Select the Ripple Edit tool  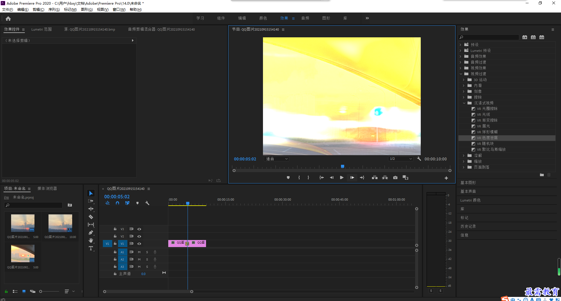pos(91,209)
